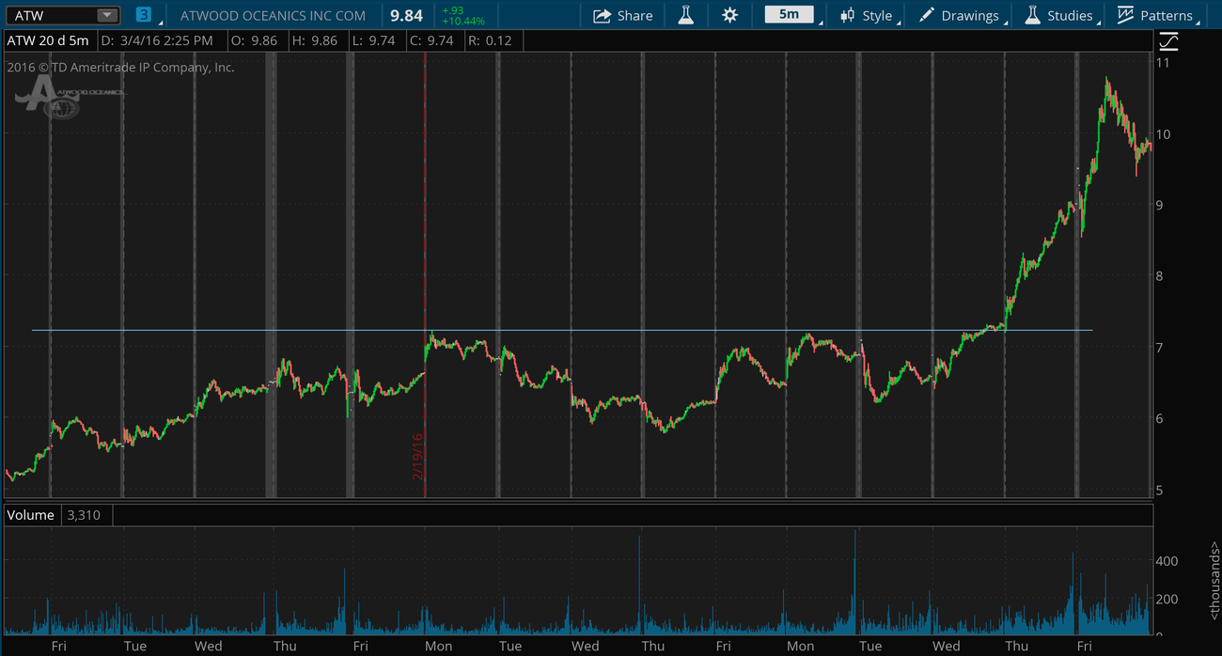Open the blue linked-color number 3 selector

143,15
